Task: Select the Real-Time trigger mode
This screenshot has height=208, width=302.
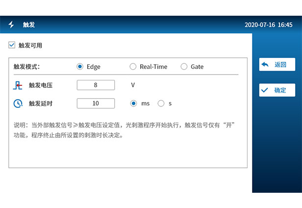Action: click(x=133, y=67)
